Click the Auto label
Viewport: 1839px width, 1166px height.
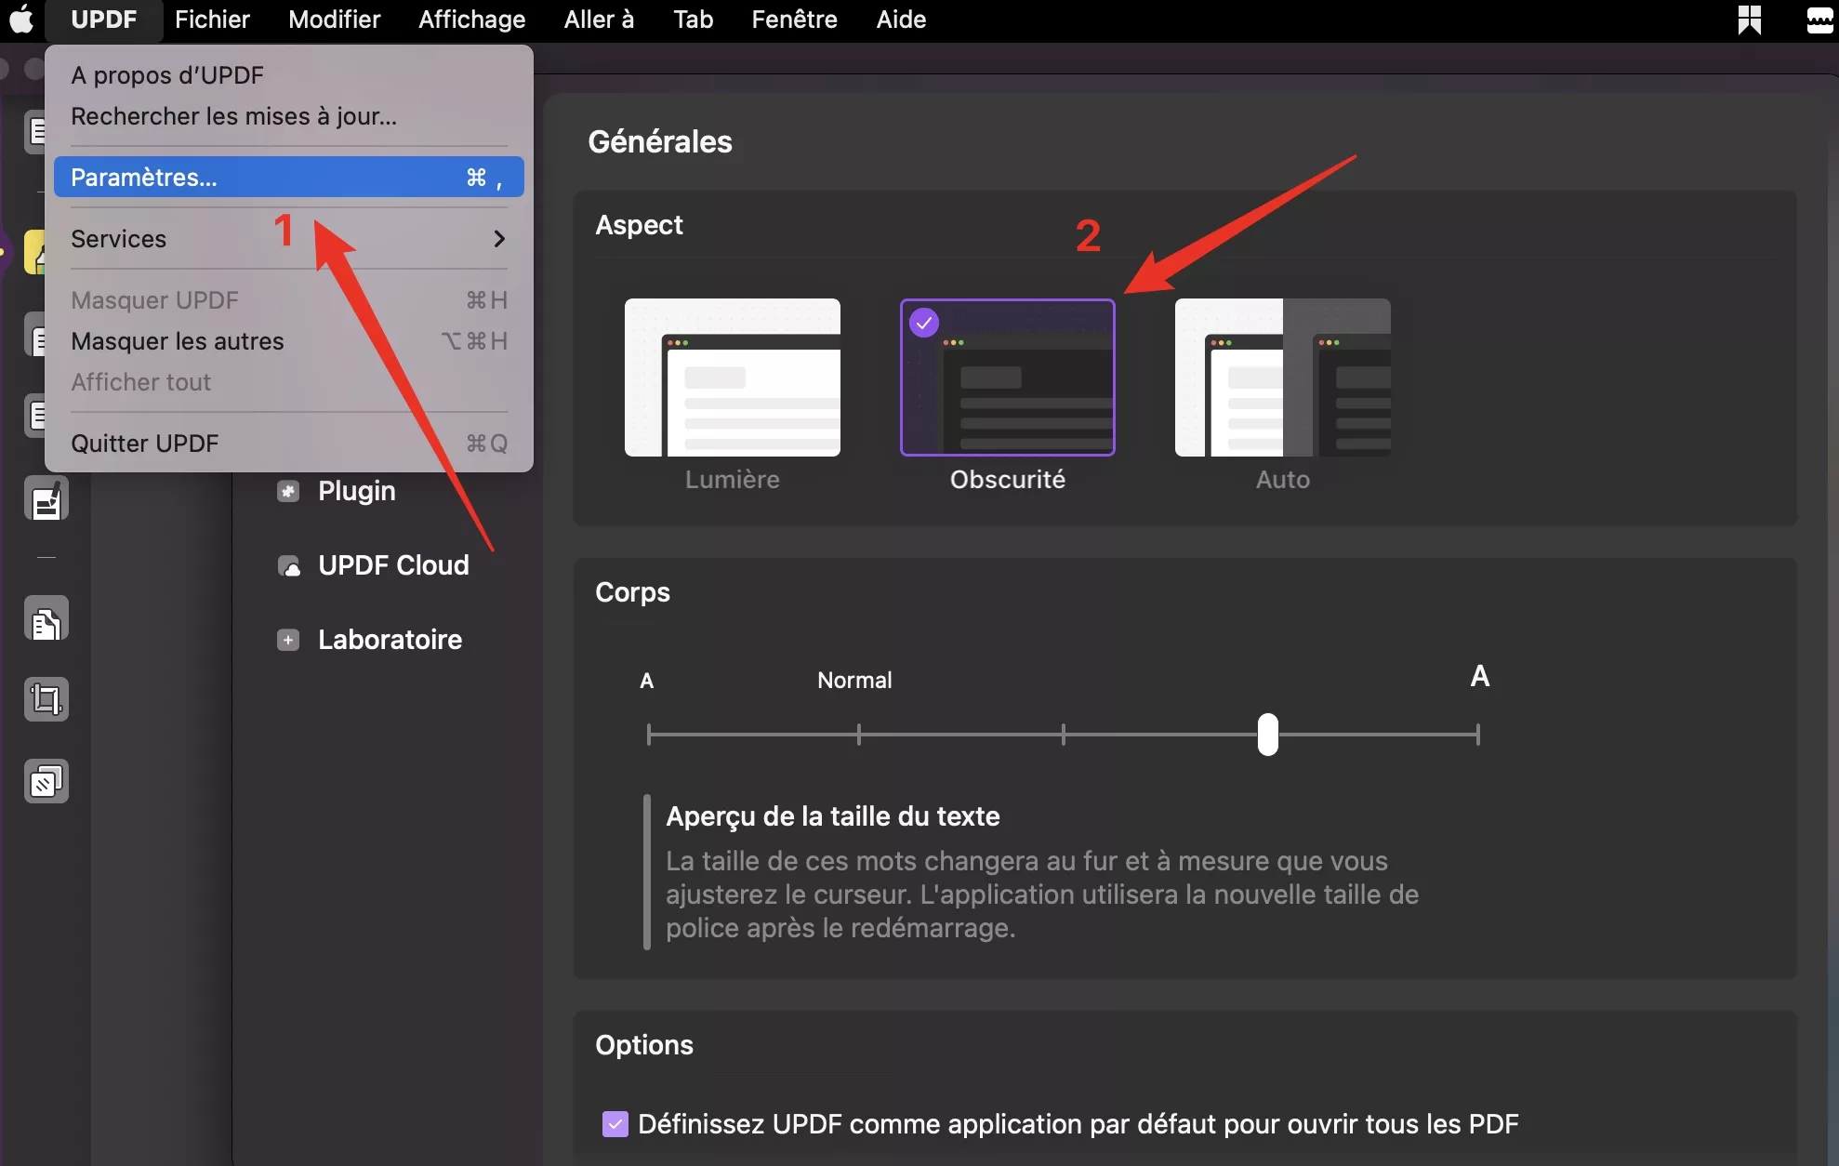click(x=1283, y=480)
